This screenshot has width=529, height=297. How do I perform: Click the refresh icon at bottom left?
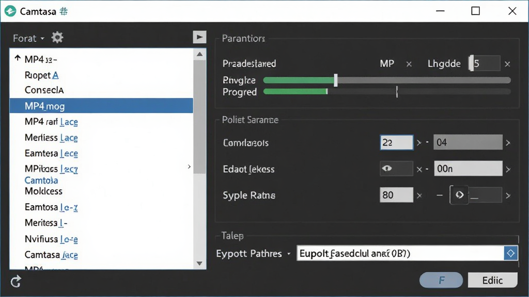(x=16, y=282)
